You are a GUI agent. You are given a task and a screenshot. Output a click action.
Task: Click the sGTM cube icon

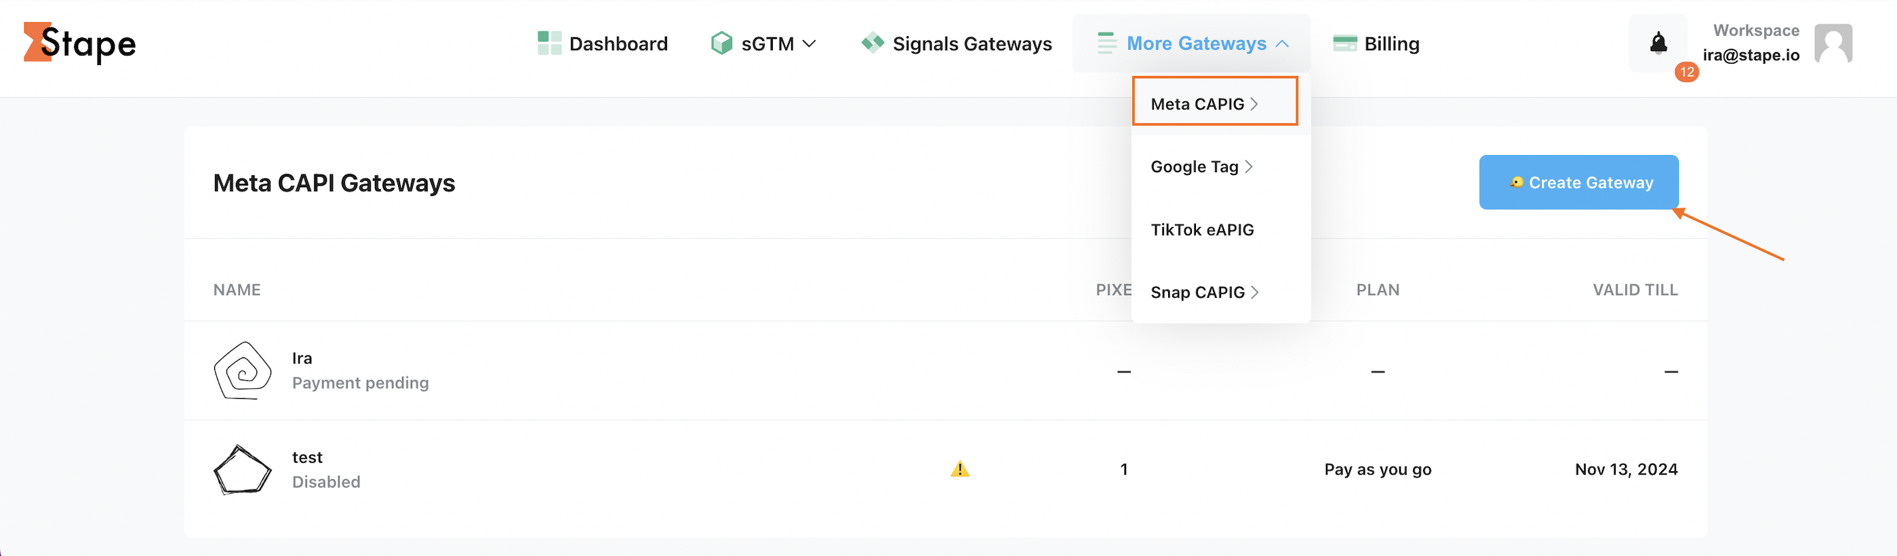coord(721,43)
